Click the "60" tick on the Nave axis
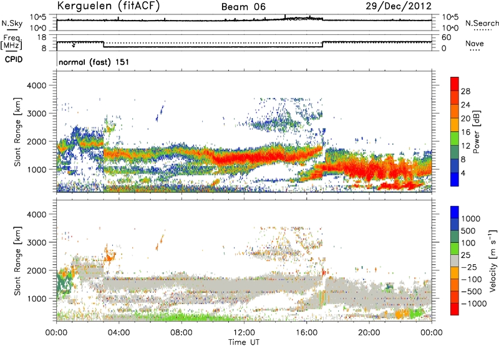 pos(446,37)
